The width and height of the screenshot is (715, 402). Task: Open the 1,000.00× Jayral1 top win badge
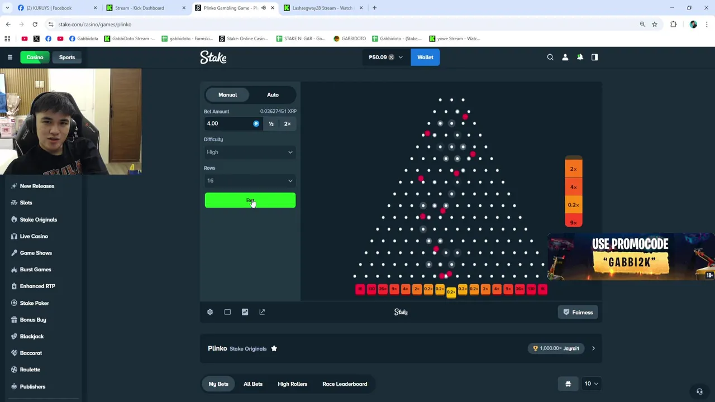(x=556, y=348)
